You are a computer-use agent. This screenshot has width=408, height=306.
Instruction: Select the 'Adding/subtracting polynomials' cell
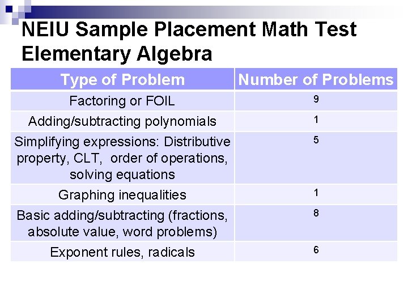pyautogui.click(x=122, y=121)
